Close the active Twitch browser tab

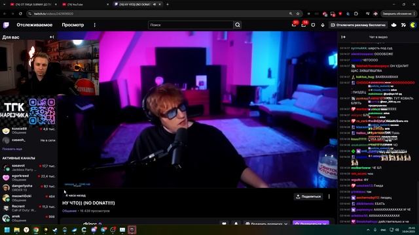click(x=160, y=5)
